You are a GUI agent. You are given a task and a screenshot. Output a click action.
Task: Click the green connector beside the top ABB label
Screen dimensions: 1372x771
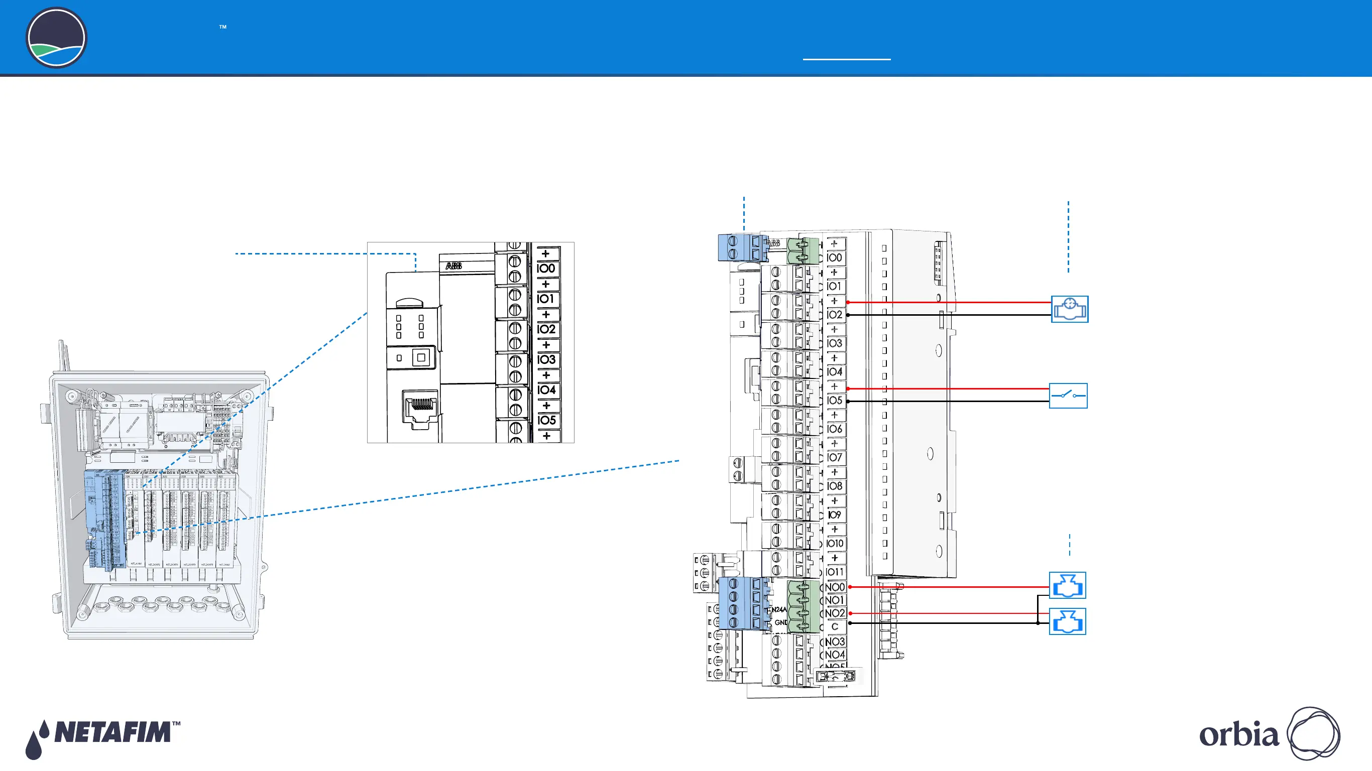[x=803, y=251]
